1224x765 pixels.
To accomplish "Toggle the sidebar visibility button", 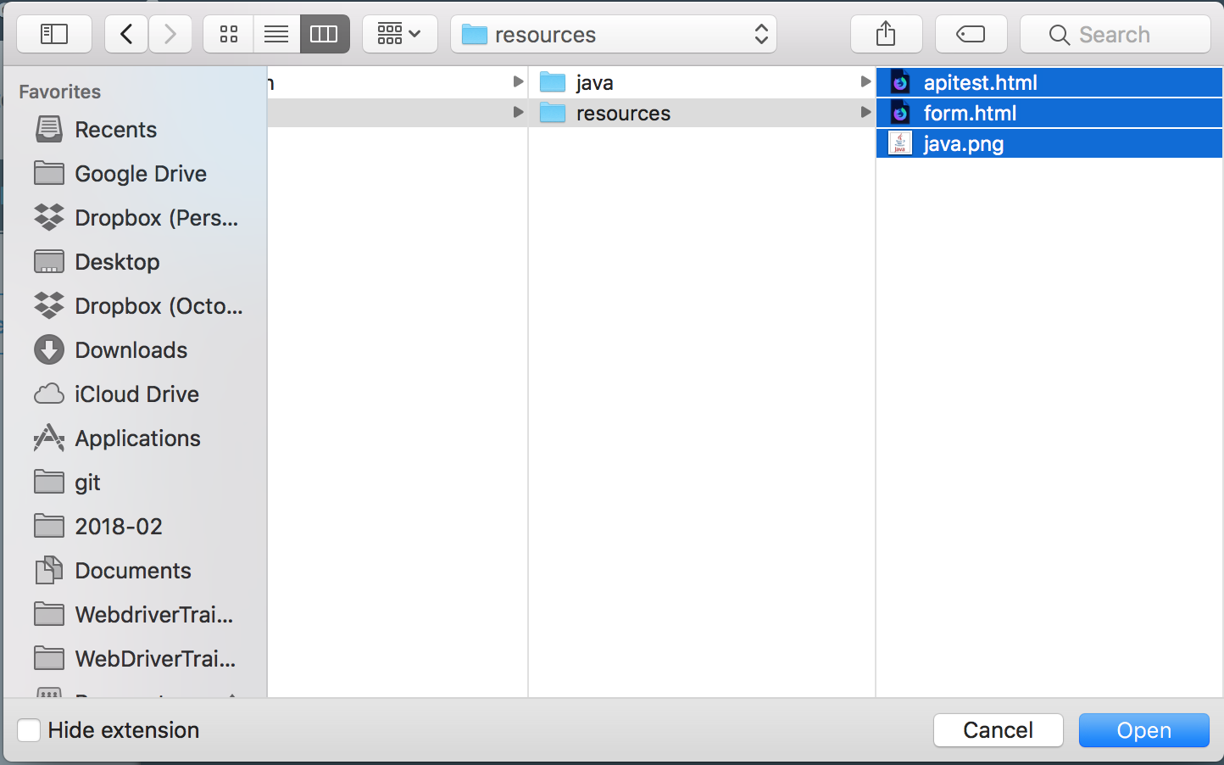I will coord(54,34).
